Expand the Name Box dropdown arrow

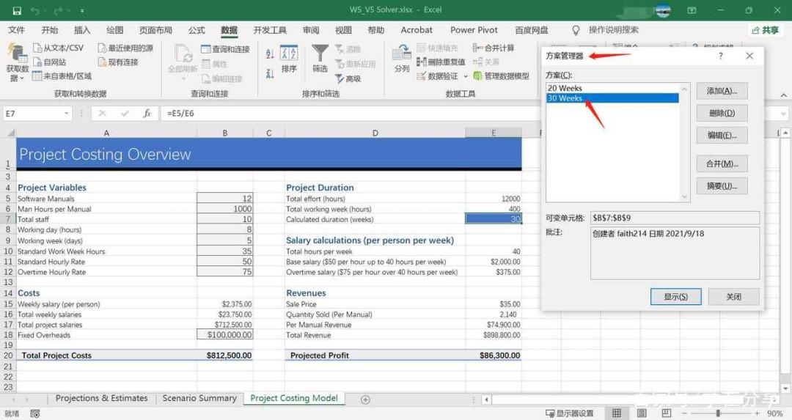tap(67, 114)
